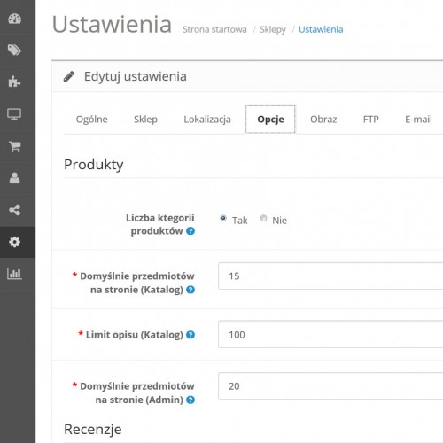Open the customers person icon in sidebar
This screenshot has height=443, width=443.
tap(14, 178)
